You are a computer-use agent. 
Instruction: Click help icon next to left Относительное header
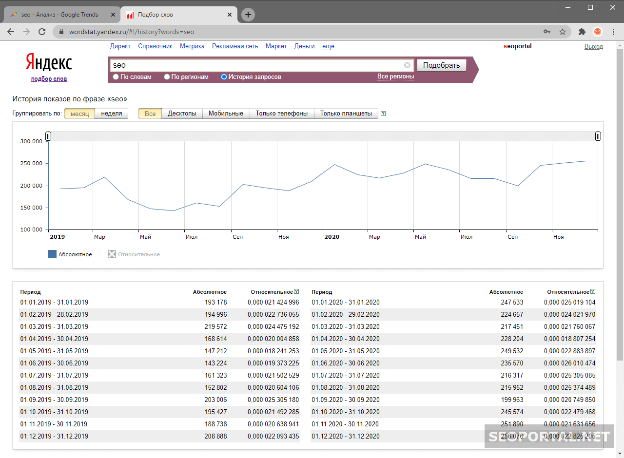(x=296, y=292)
